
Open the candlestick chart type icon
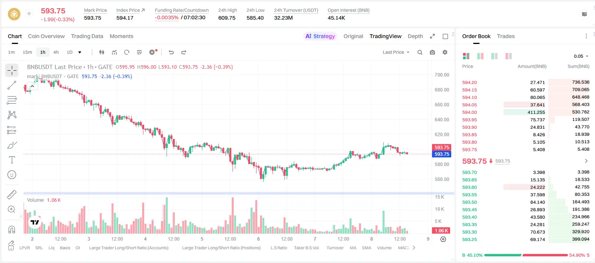102,52
